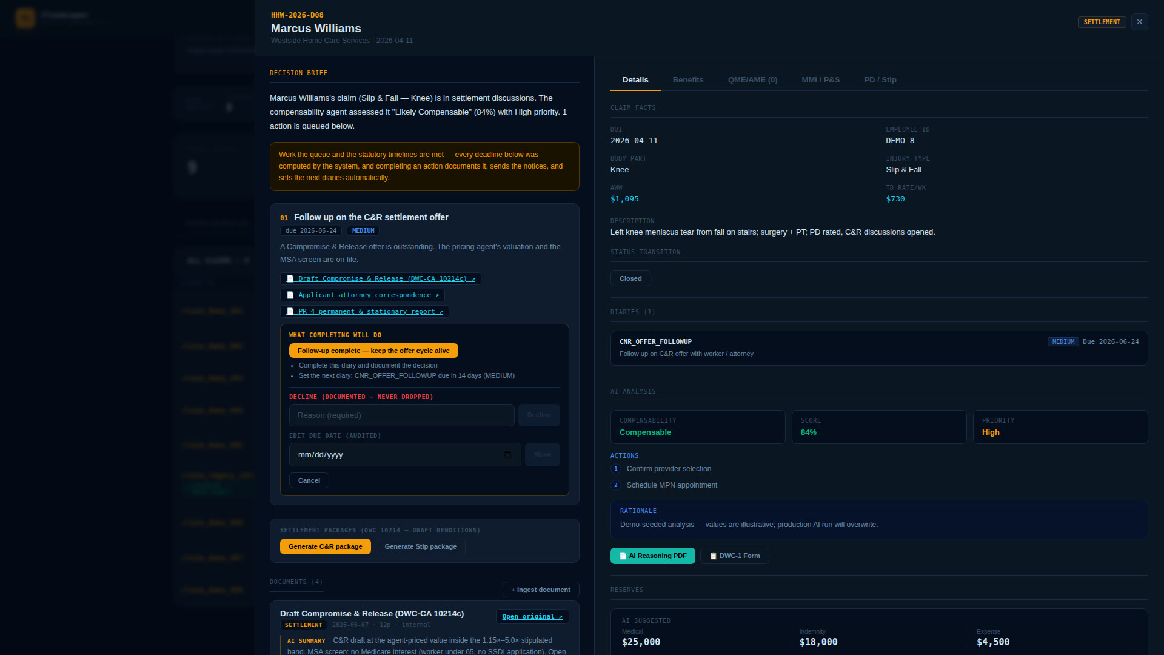Open the Benefits tab

(x=688, y=80)
